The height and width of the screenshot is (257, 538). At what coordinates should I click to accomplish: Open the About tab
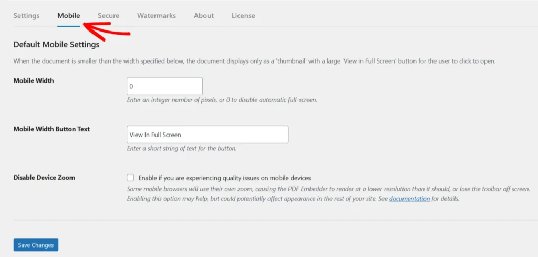[x=203, y=16]
